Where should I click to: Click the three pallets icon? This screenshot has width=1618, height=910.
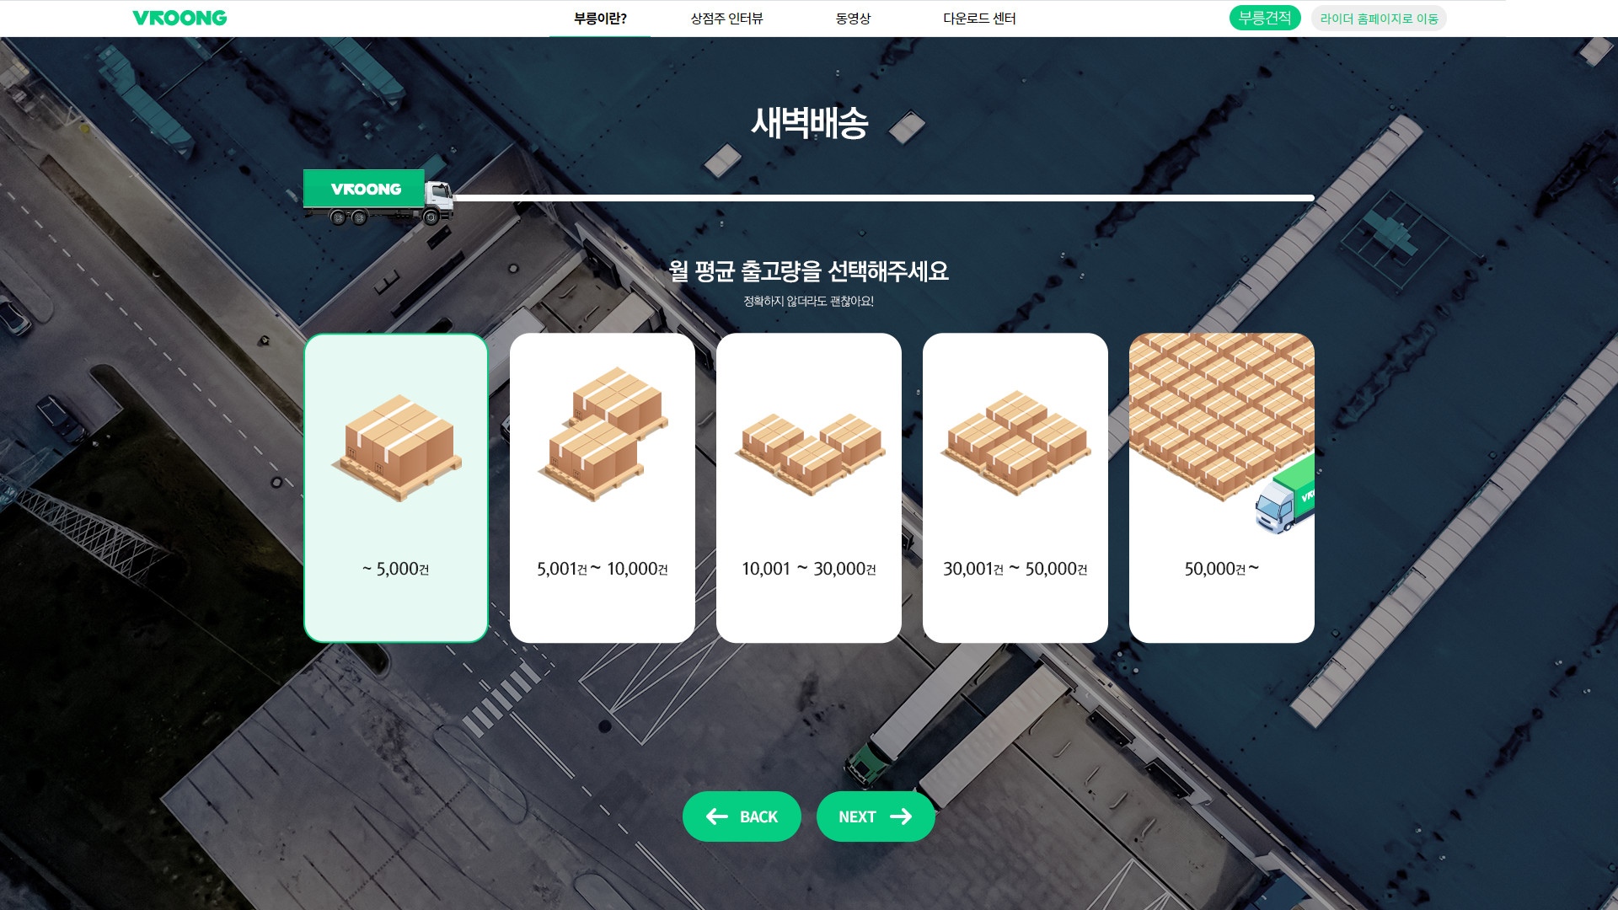tap(809, 454)
